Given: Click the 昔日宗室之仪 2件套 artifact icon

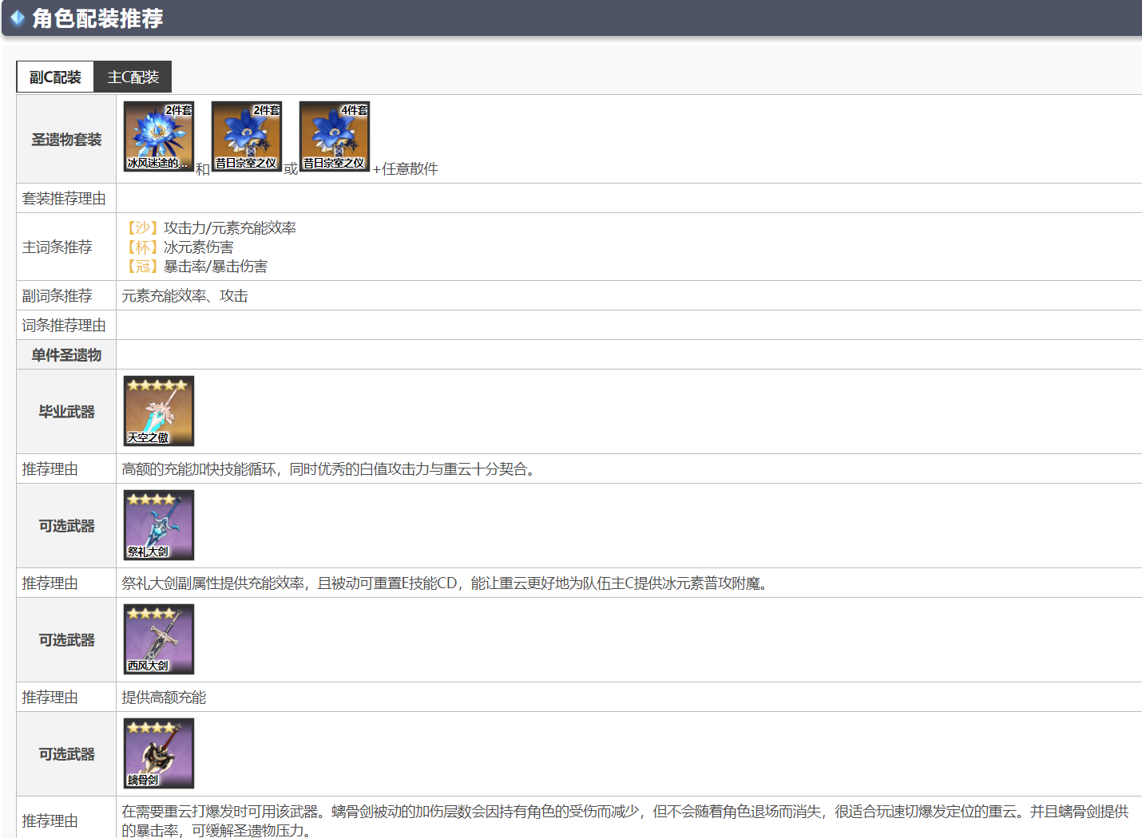Looking at the screenshot, I should 247,136.
